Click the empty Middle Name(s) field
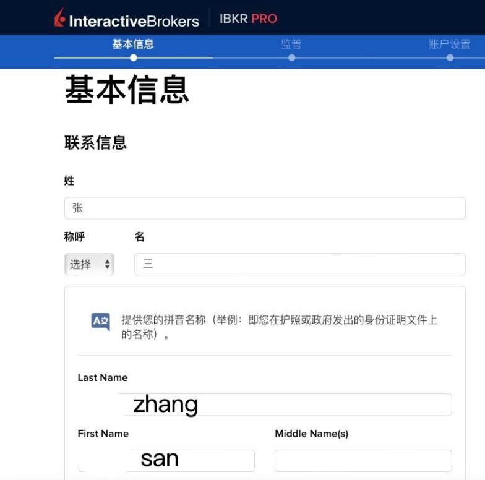Screen dimensions: 485x480 363,460
